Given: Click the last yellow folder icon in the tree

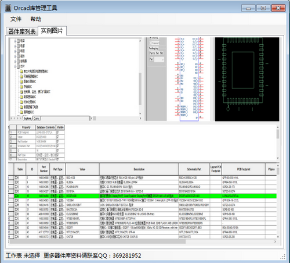Looking at the screenshot, I should (x=21, y=112).
